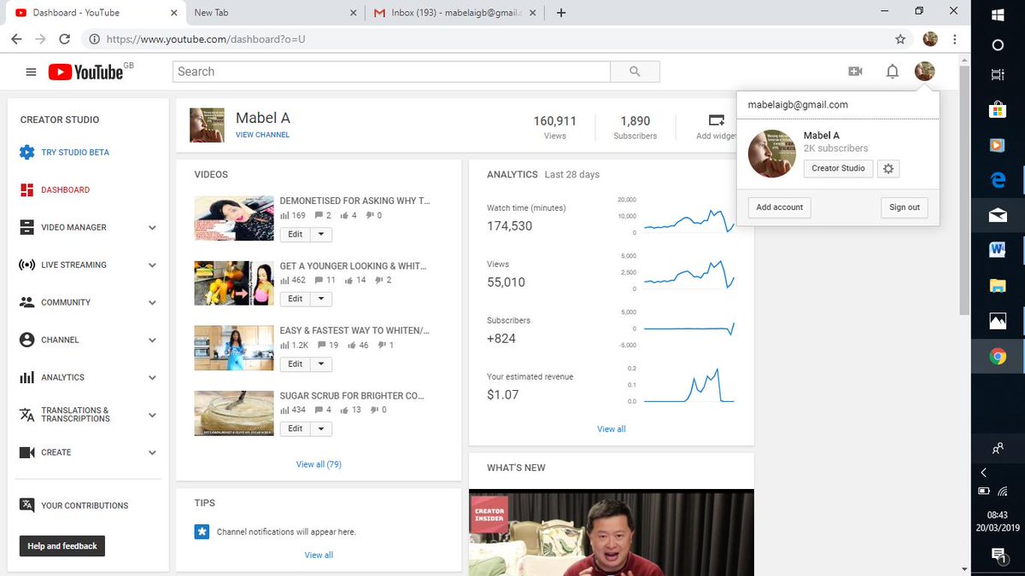Bookmark this page with the star icon
Image resolution: width=1025 pixels, height=576 pixels.
point(900,39)
